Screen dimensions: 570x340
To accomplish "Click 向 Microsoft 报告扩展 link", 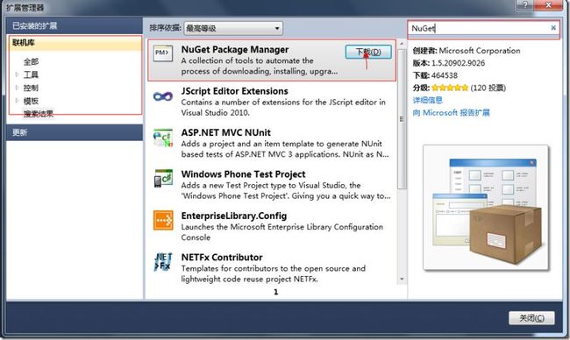I will 451,113.
